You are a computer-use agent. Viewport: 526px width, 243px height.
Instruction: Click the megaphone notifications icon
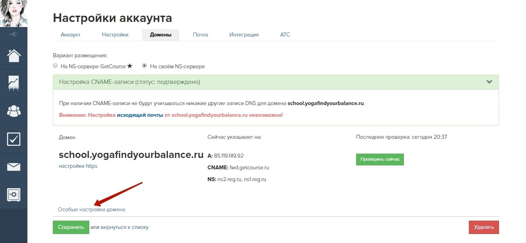(x=14, y=34)
